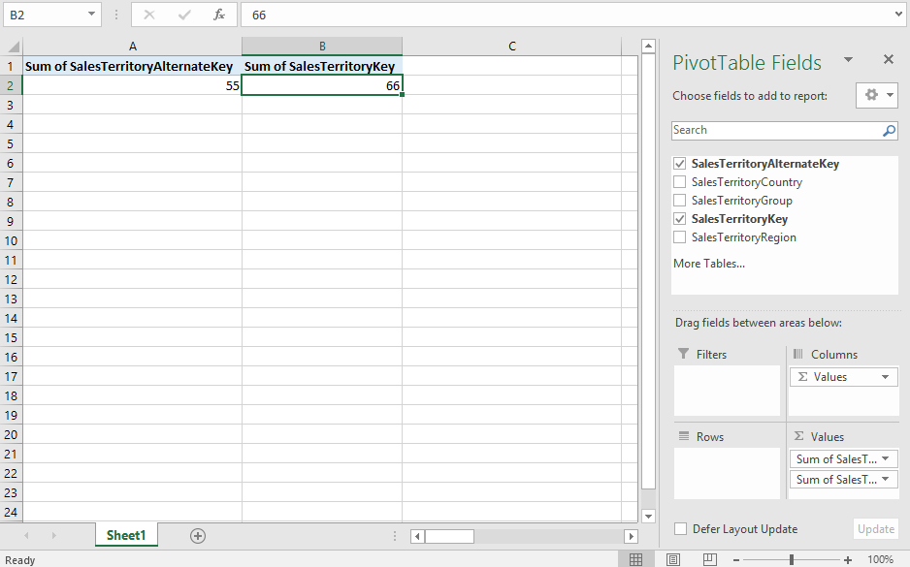Viewport: 910px width, 567px height.
Task: Click the formula bar showing 66
Action: point(571,16)
